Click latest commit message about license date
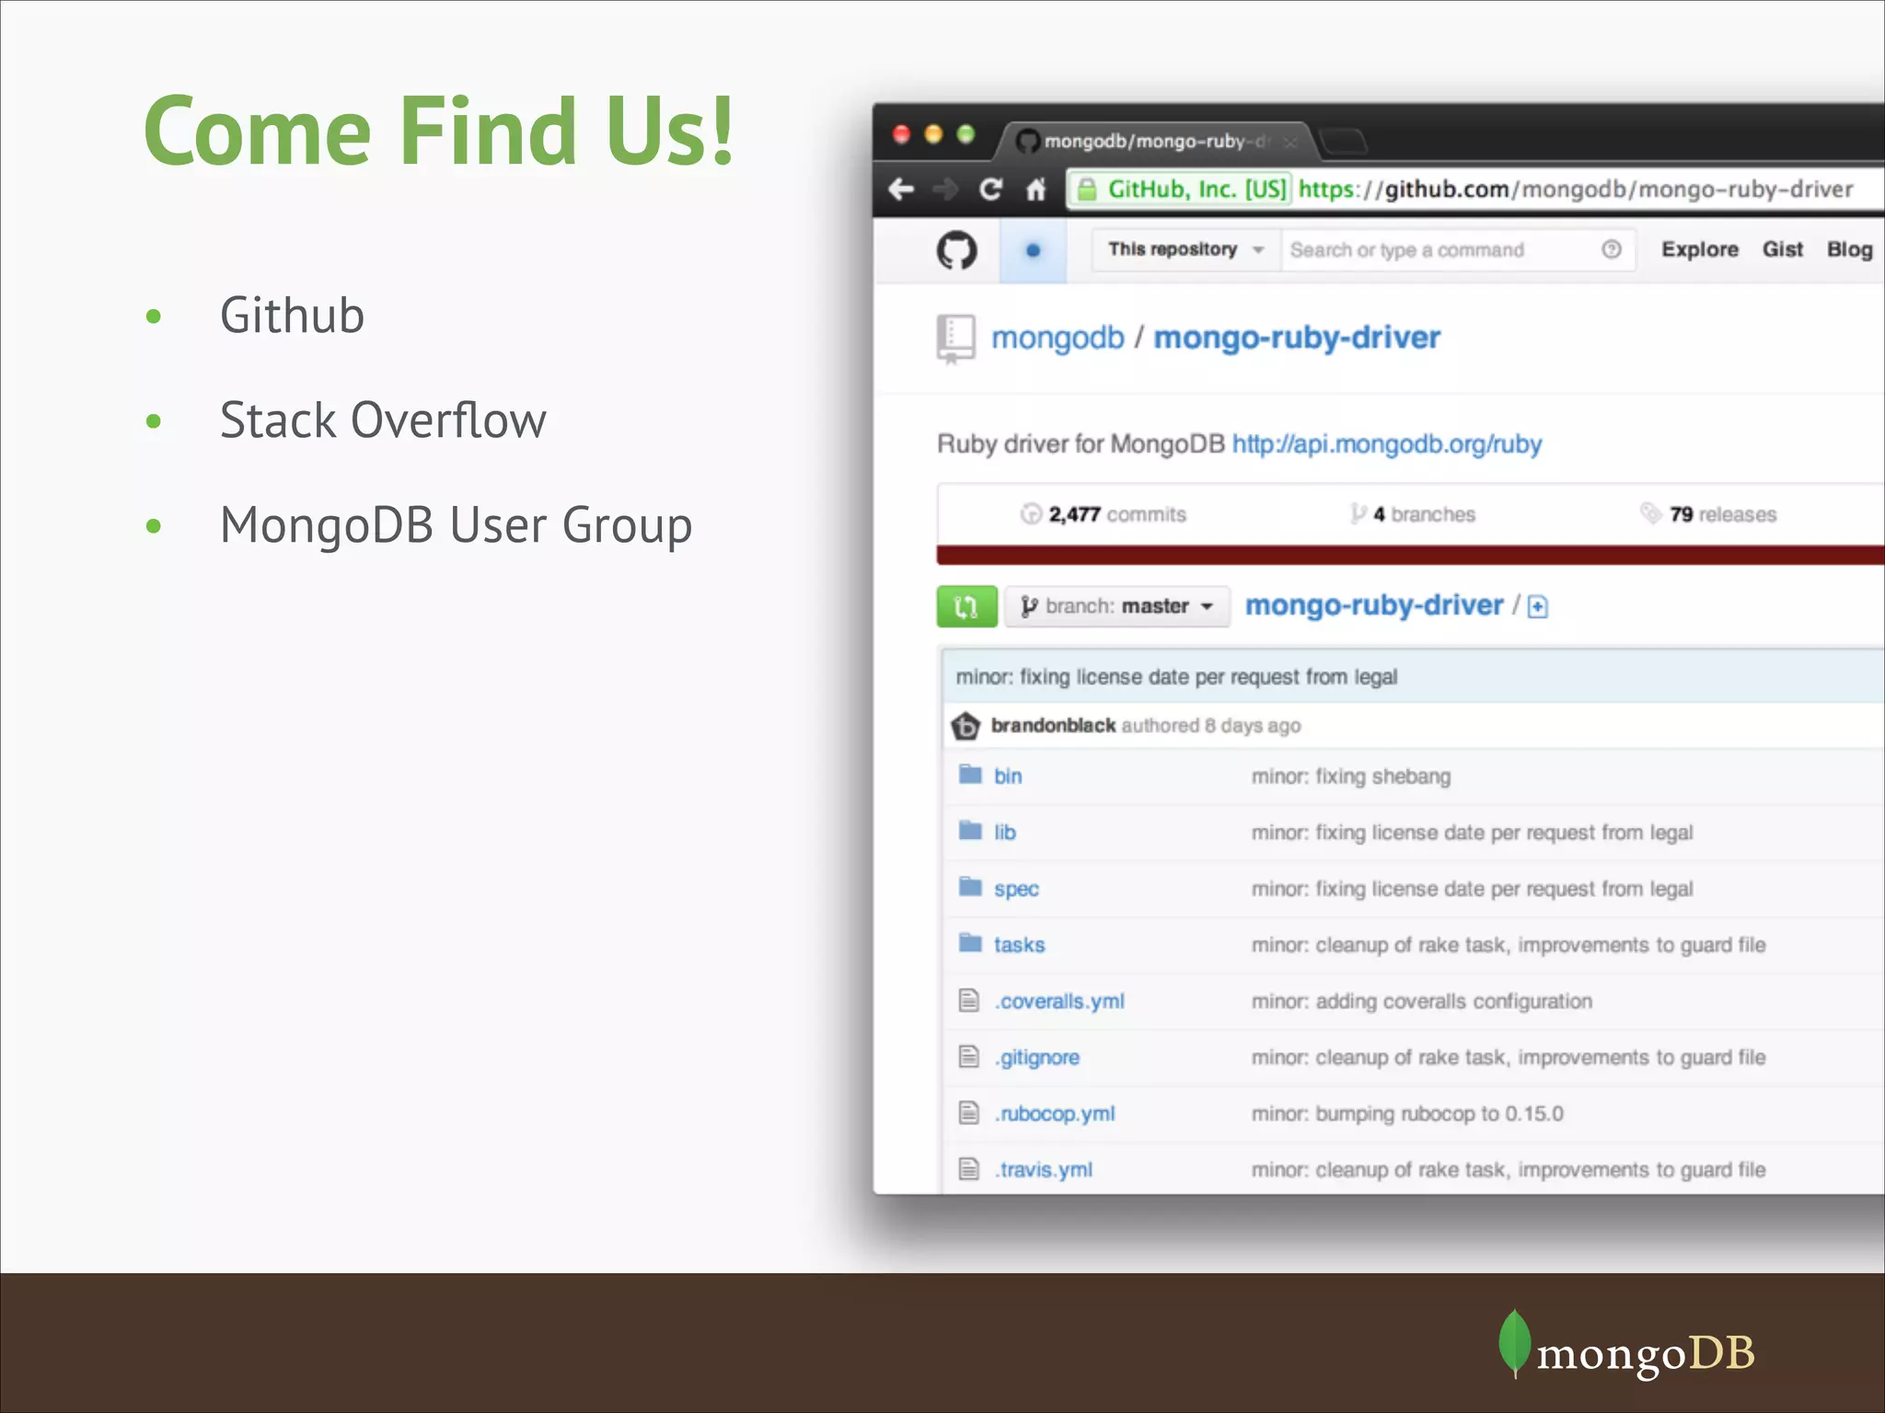The image size is (1885, 1413). (1176, 677)
